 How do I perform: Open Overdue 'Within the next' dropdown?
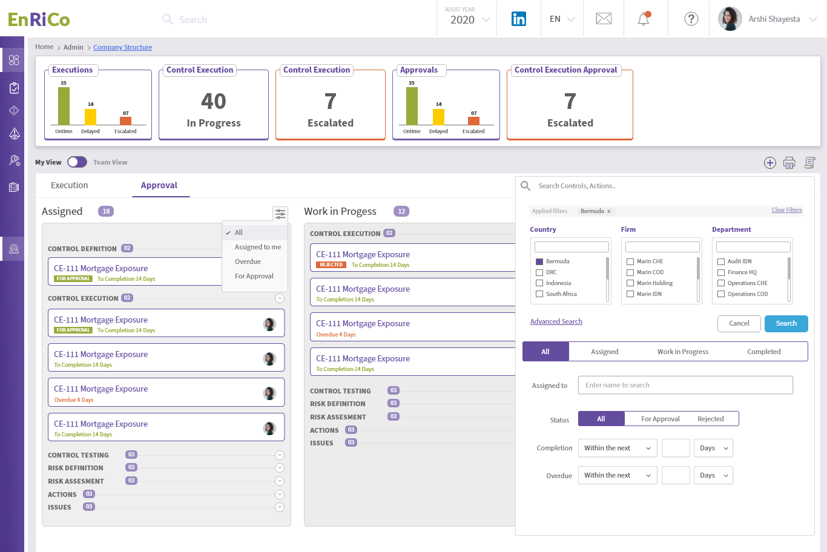tap(618, 475)
